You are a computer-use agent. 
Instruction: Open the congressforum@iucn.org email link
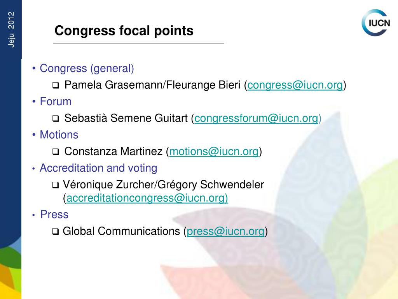coord(256,118)
